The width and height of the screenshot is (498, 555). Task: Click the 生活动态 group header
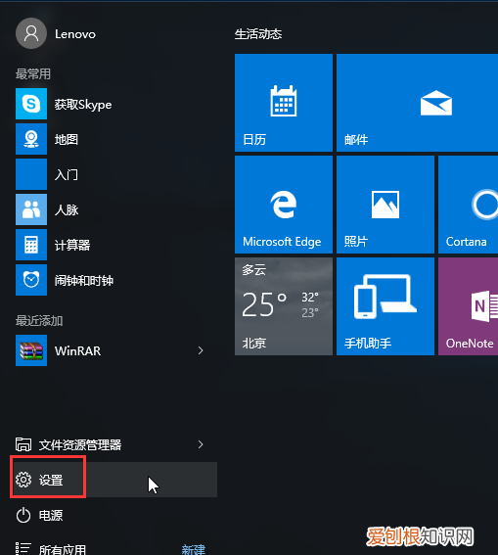tap(258, 34)
